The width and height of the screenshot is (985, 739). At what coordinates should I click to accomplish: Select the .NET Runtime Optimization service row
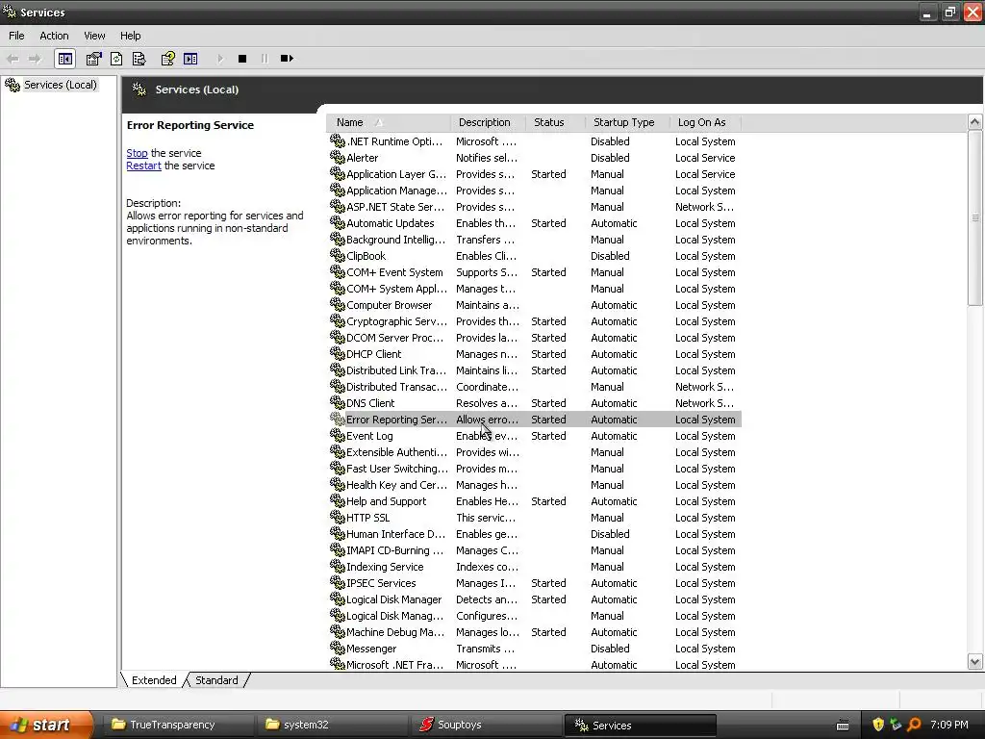click(x=535, y=141)
